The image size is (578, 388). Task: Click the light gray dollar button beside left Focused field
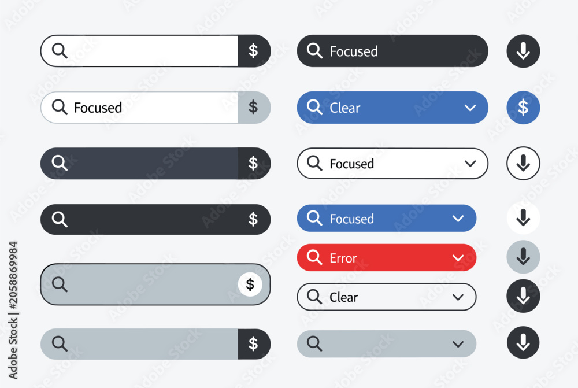click(x=254, y=108)
